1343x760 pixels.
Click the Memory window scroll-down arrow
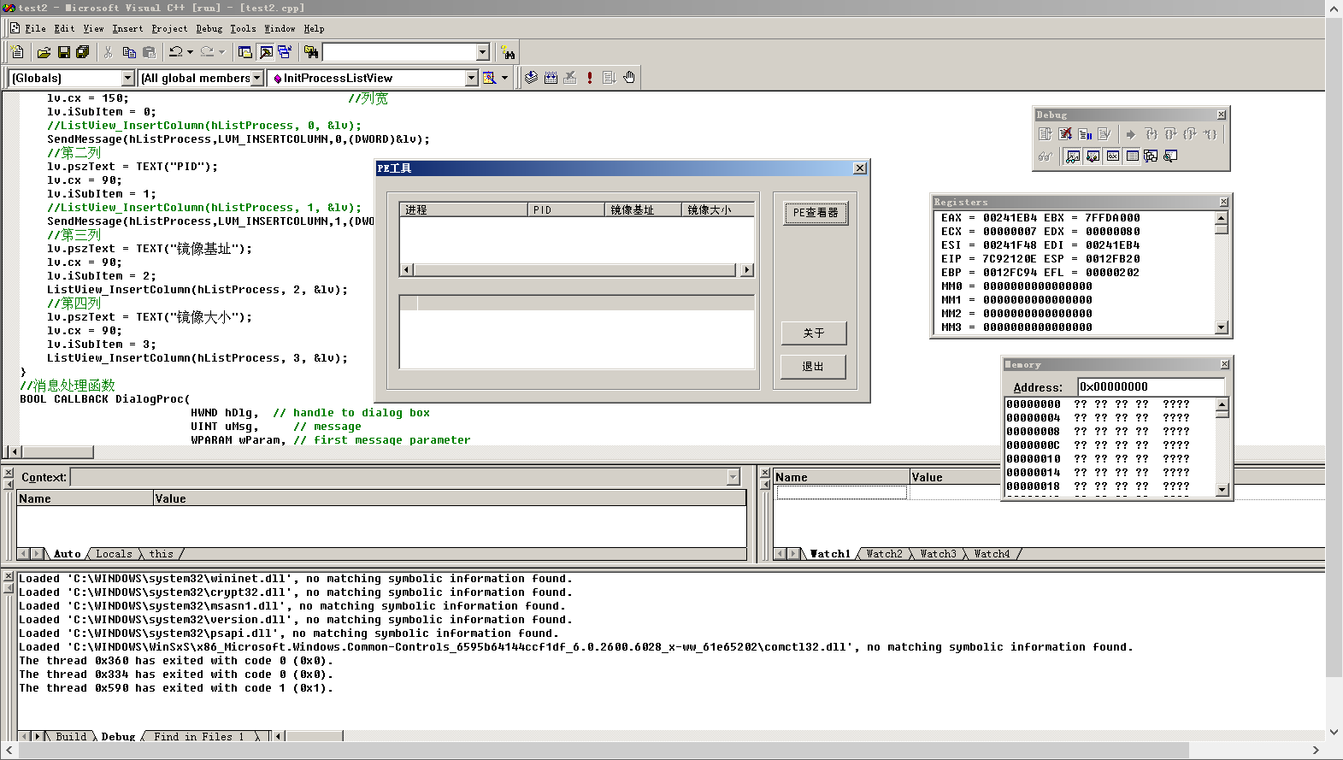(x=1222, y=490)
